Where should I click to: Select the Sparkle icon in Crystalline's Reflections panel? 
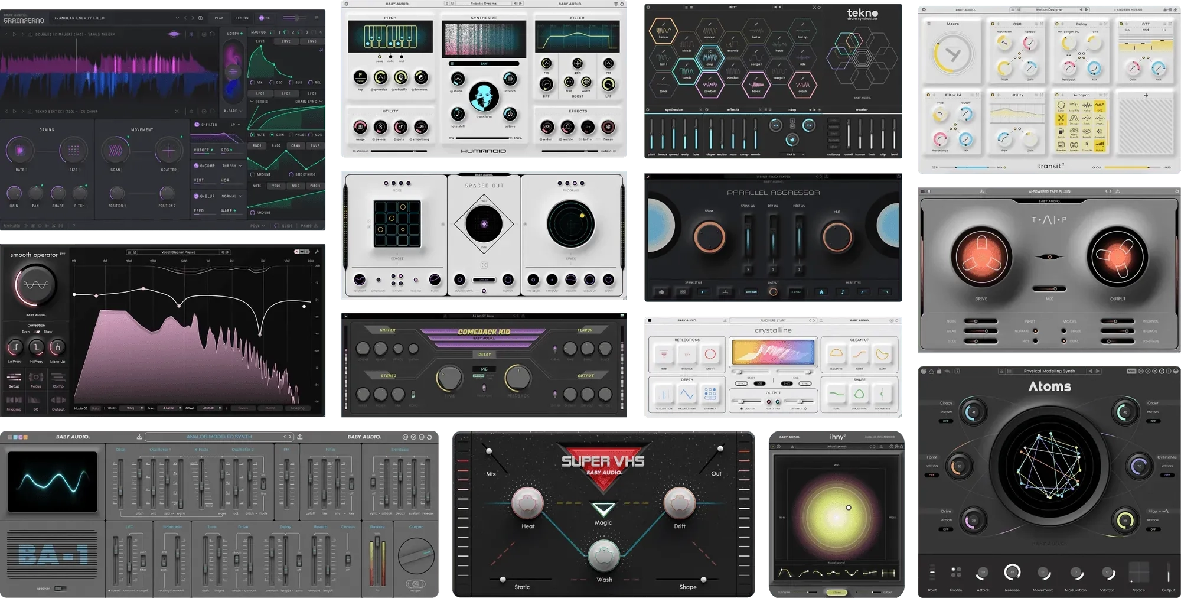[688, 355]
